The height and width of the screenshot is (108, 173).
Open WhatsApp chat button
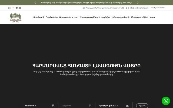[166, 101]
